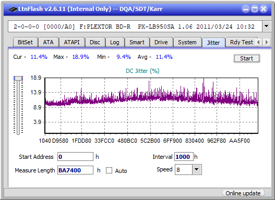Switch to the System tab

[x=187, y=42]
